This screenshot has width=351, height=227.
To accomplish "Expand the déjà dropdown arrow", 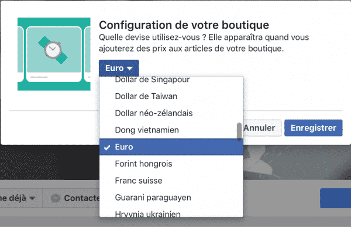I will 32,198.
